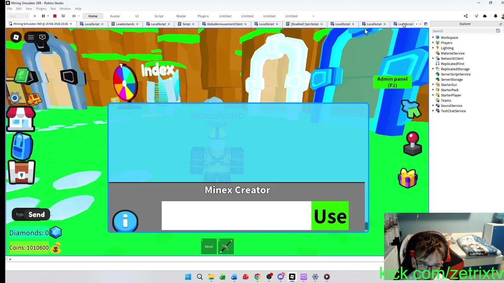Open the in-game settings gear icon
Screen dimensions: 504x283
click(x=15, y=98)
